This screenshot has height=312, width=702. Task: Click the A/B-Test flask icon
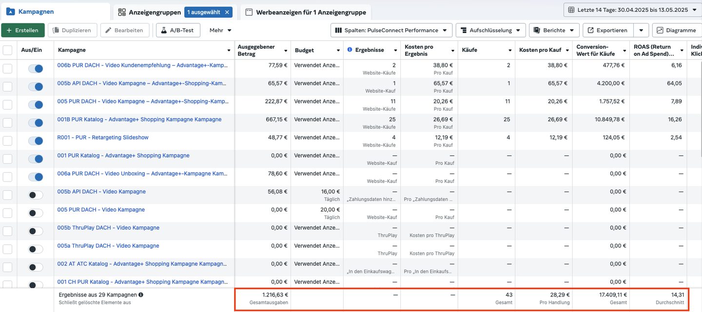(x=164, y=30)
